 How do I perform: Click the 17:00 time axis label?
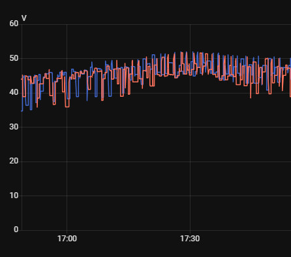tap(67, 239)
